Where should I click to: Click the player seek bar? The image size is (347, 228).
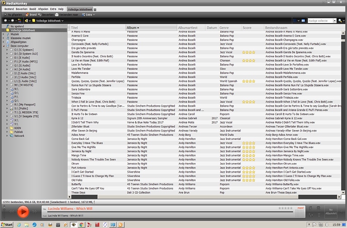point(170,212)
